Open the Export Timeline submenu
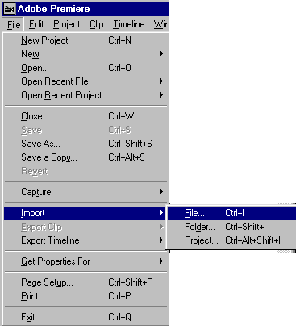 pyautogui.click(x=86, y=240)
